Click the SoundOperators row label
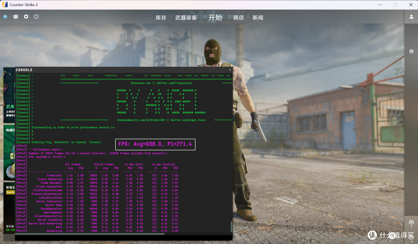 tap(51, 208)
